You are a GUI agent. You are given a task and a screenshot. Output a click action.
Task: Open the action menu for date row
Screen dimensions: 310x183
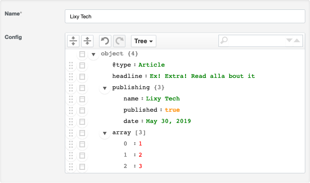coord(82,122)
